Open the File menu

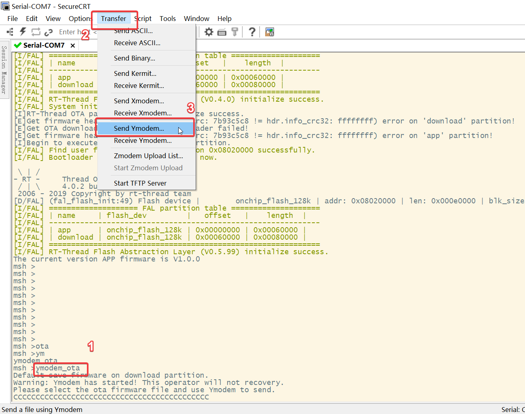[13, 19]
